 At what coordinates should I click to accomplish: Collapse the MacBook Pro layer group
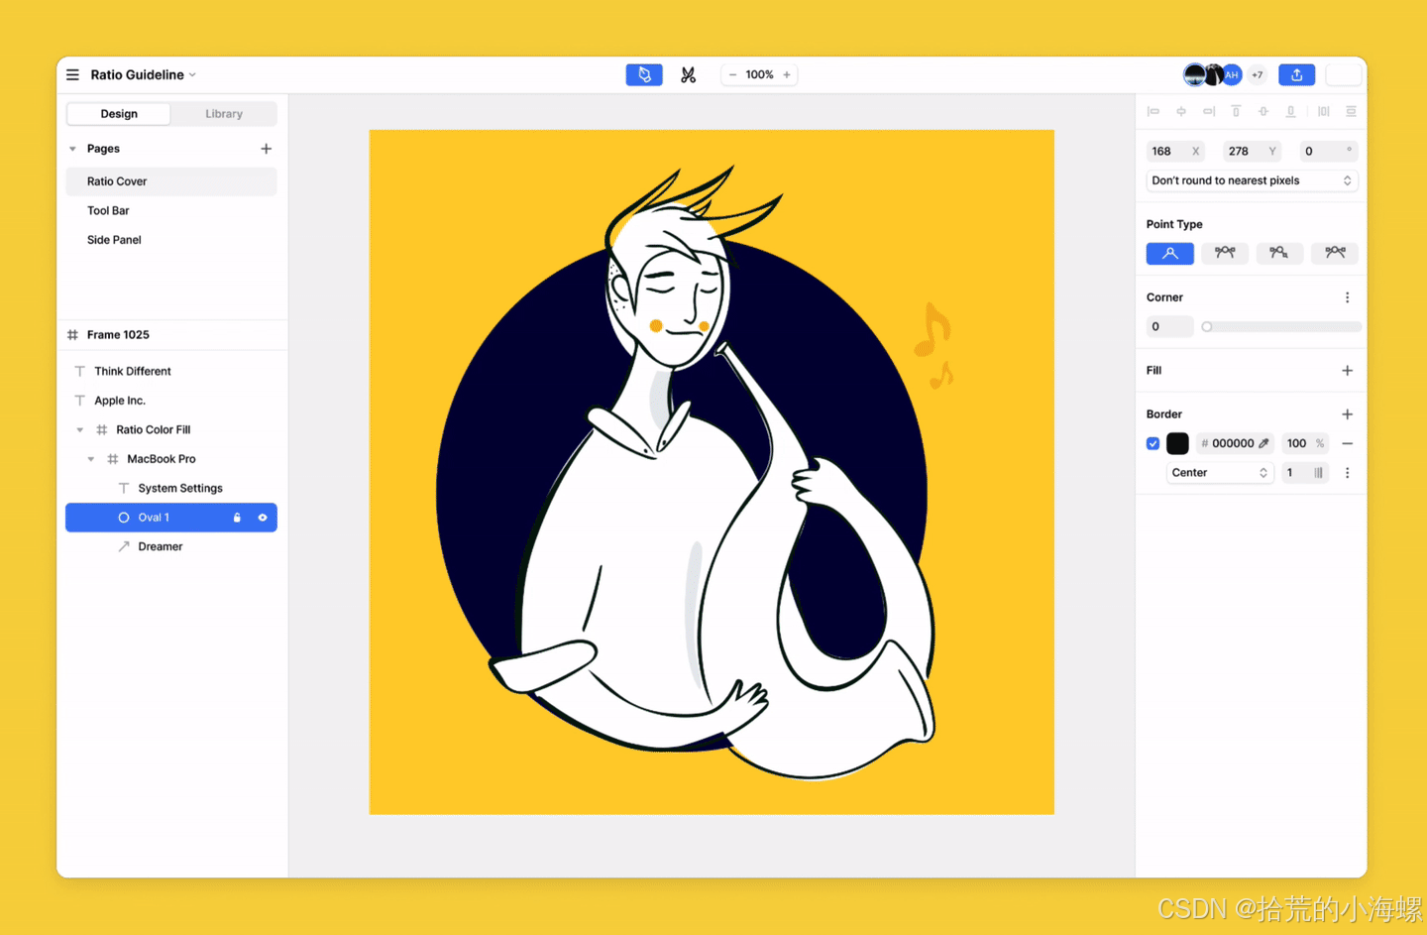91,459
